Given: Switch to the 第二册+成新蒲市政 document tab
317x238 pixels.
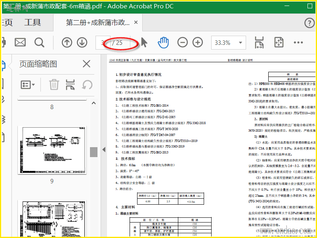Looking at the screenshot, I should [x=98, y=23].
